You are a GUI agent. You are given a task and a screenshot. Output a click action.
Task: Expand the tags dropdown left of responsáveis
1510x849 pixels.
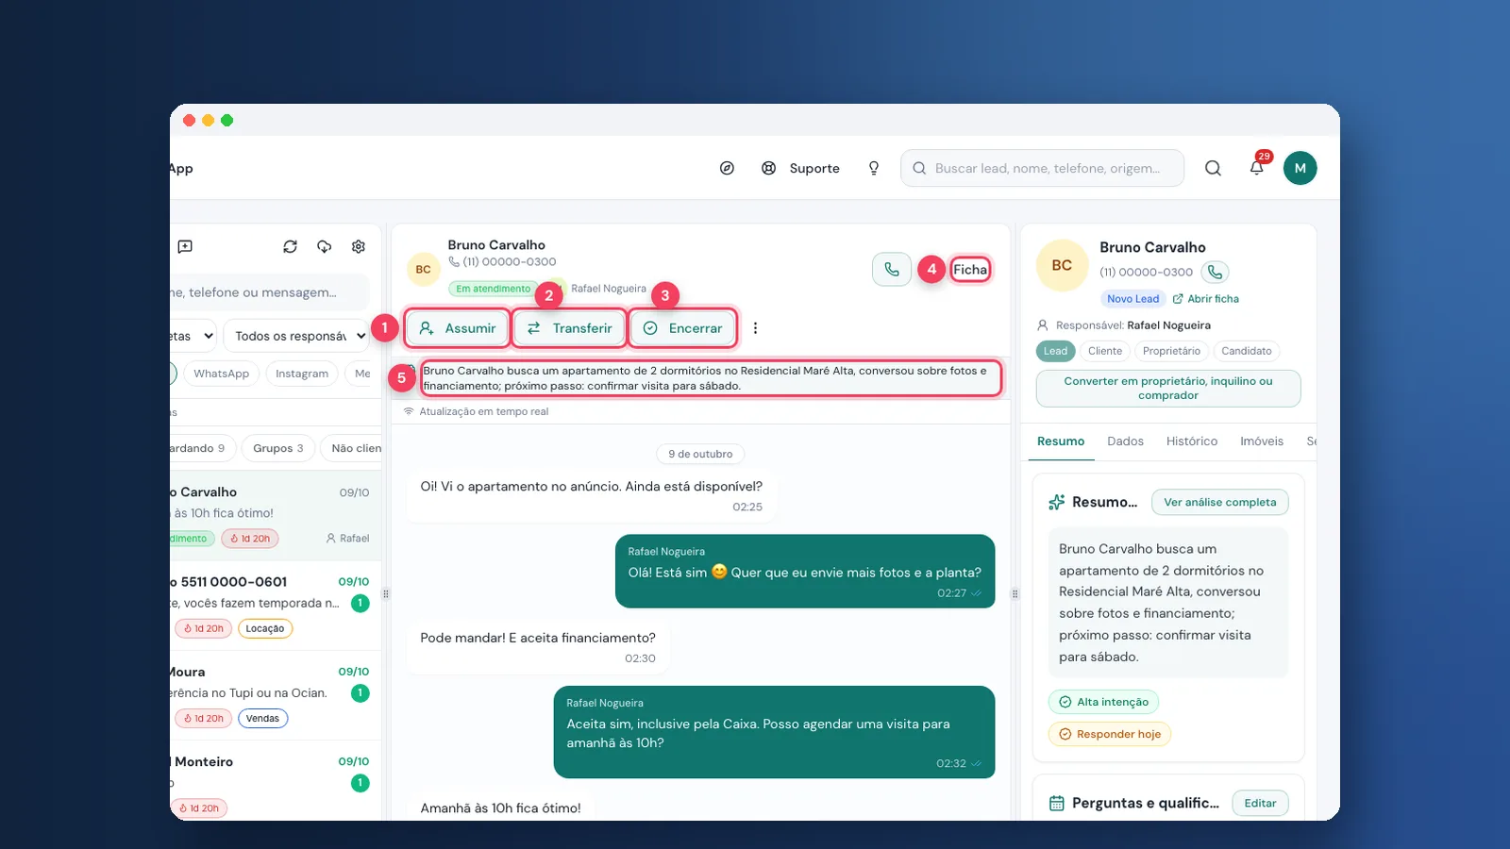pyautogui.click(x=193, y=336)
